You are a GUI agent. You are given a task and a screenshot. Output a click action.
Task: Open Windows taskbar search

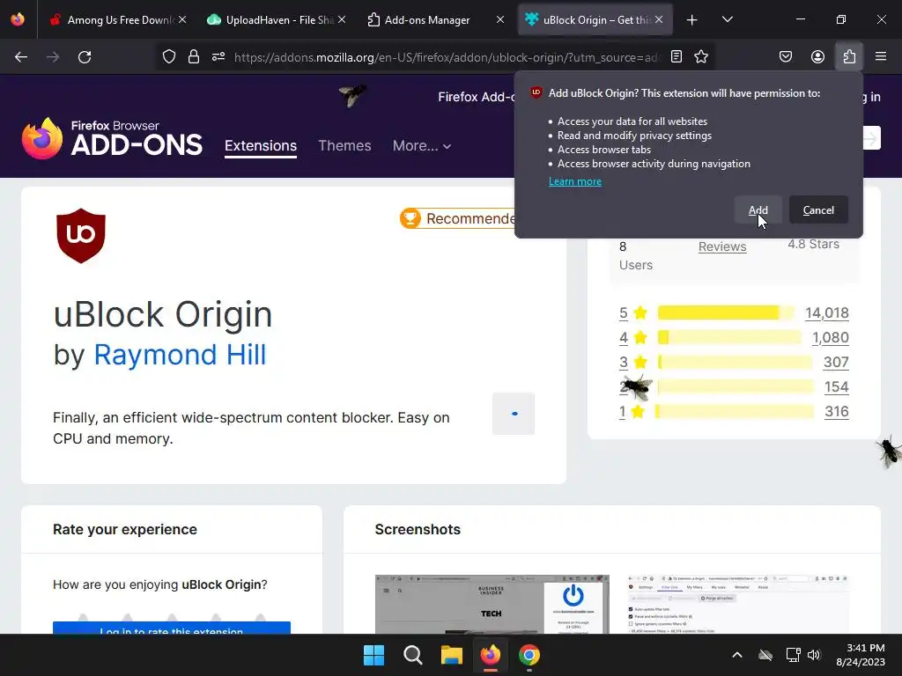pyautogui.click(x=412, y=655)
